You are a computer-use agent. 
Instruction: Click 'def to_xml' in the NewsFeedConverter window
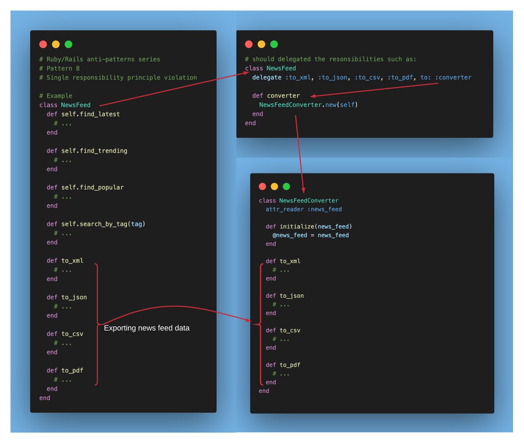click(x=283, y=261)
